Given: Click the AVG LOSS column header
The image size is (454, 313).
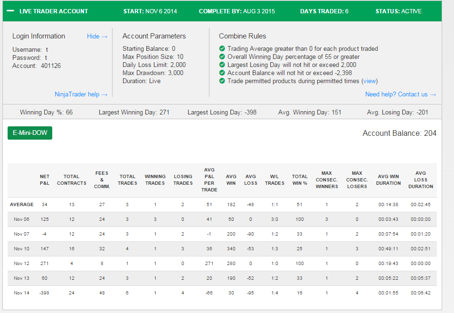Looking at the screenshot, I should (x=251, y=180).
